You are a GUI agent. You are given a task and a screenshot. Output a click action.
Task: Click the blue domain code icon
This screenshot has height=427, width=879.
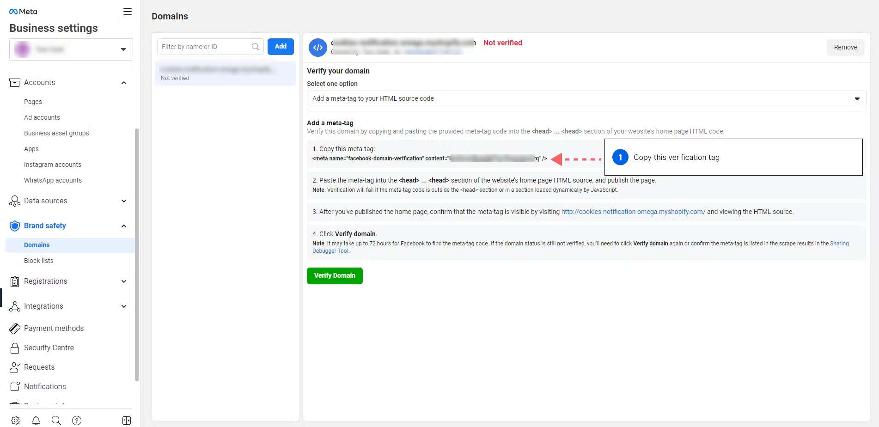[318, 47]
